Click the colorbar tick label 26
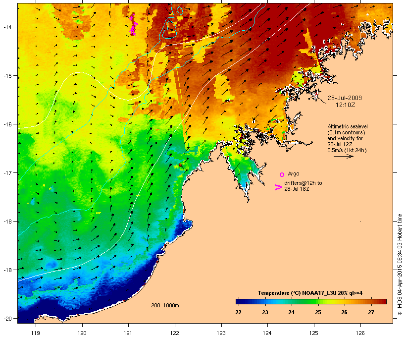The height and width of the screenshot is (337, 406). 345,312
